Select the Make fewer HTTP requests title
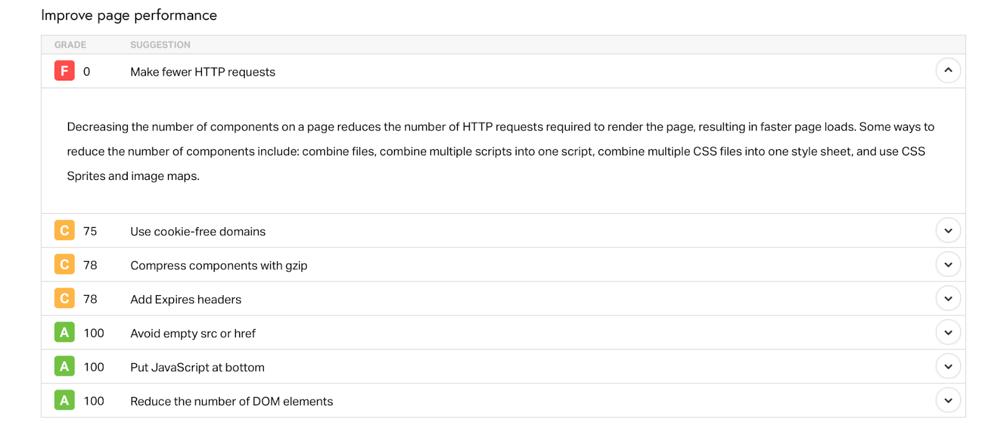The height and width of the screenshot is (443, 1007). tap(203, 72)
